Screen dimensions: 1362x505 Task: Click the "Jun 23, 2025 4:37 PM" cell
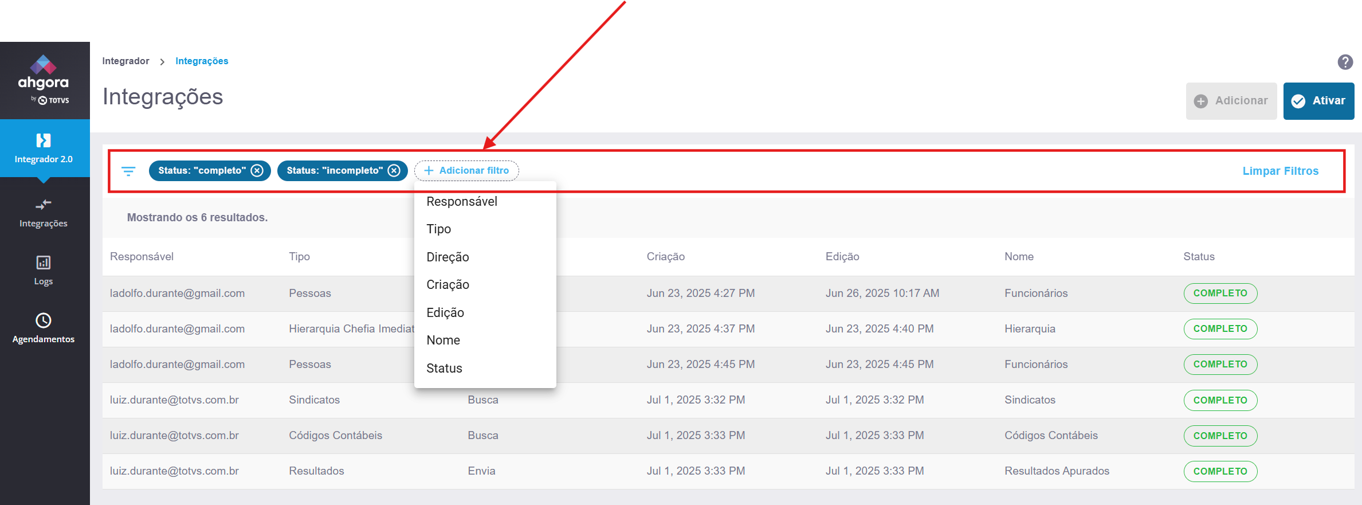[701, 329]
